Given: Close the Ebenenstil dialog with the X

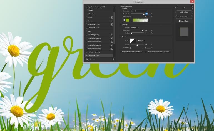Looking at the screenshot, I should tap(192, 1).
